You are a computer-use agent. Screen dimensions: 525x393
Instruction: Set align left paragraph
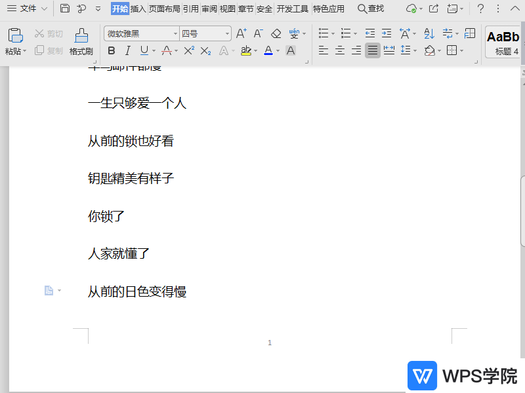click(323, 50)
